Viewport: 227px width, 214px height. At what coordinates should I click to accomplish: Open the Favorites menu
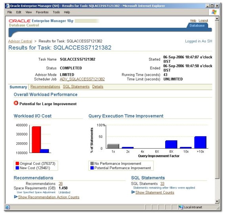click(42, 12)
